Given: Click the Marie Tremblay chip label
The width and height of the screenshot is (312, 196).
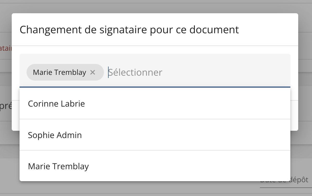Looking at the screenshot, I should click(x=59, y=72).
